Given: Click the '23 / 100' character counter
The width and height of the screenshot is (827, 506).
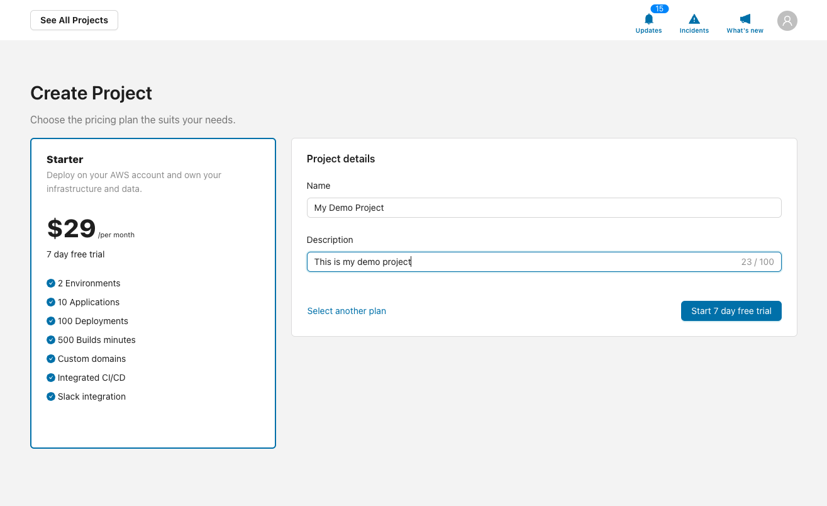Looking at the screenshot, I should (758, 262).
